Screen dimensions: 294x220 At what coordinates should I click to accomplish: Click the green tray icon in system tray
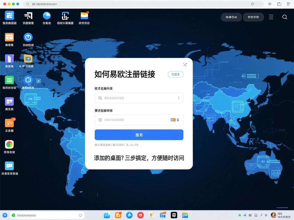[240, 215]
